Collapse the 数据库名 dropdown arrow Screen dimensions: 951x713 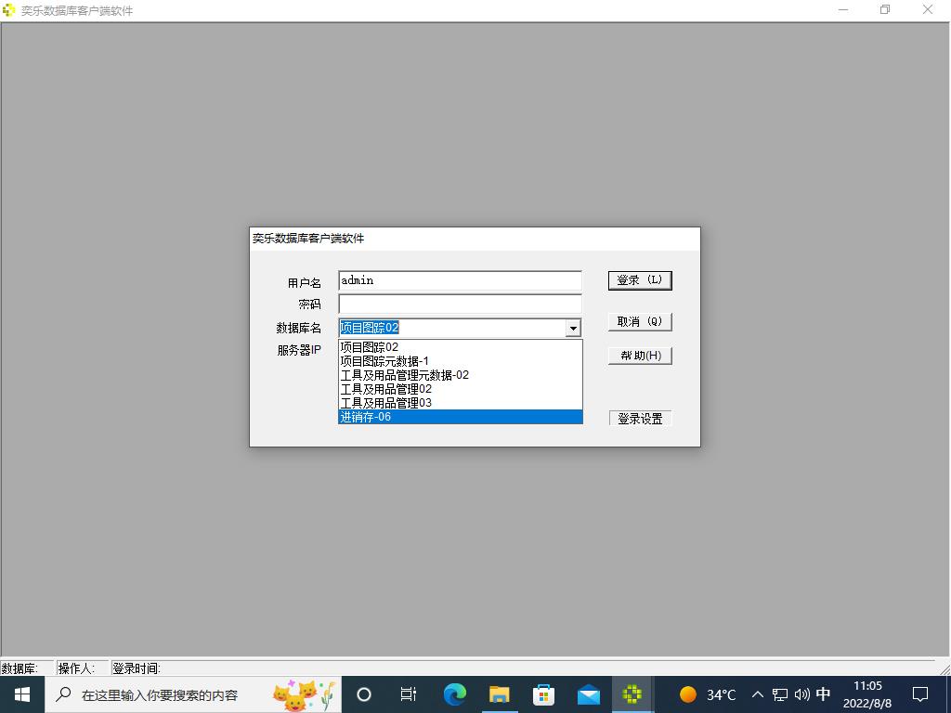point(573,328)
